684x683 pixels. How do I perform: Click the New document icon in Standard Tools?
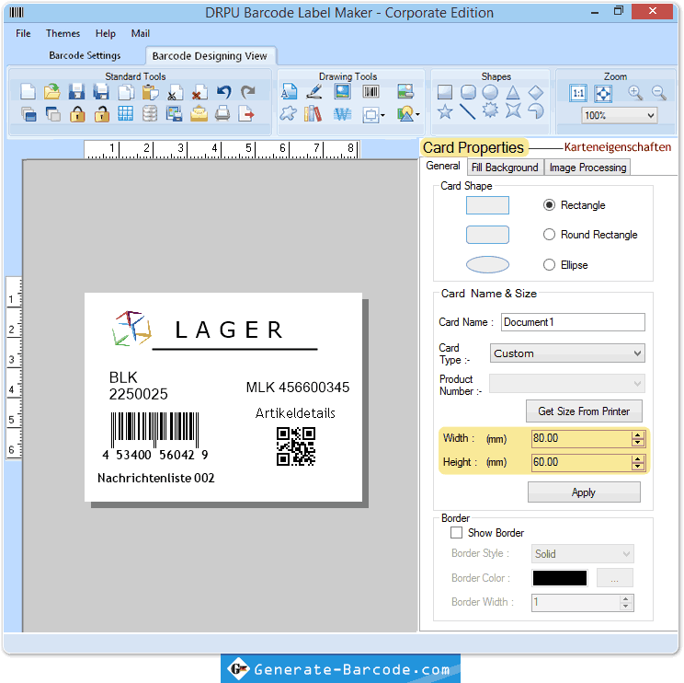(x=28, y=92)
